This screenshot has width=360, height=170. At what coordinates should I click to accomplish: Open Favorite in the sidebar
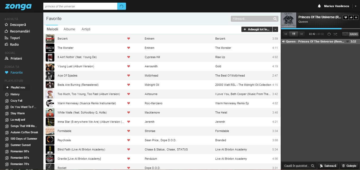(14, 72)
